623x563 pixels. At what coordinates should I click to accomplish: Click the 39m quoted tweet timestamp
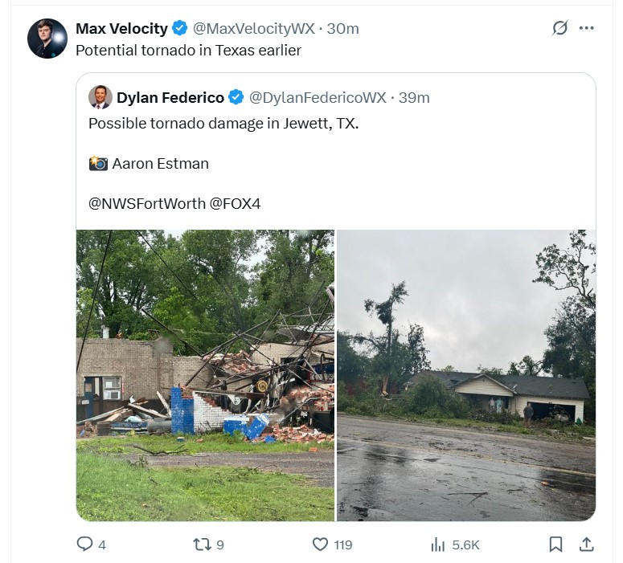click(414, 98)
